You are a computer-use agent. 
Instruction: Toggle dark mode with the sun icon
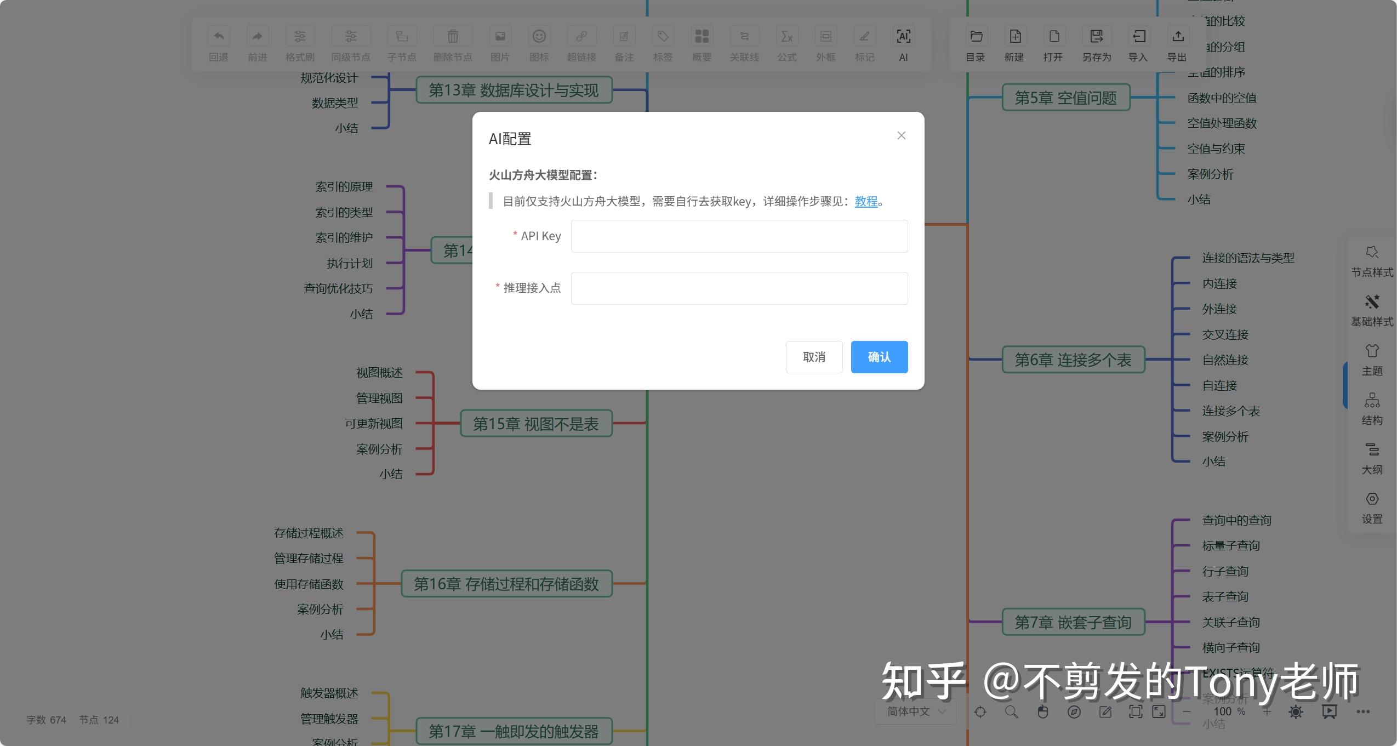(1296, 711)
